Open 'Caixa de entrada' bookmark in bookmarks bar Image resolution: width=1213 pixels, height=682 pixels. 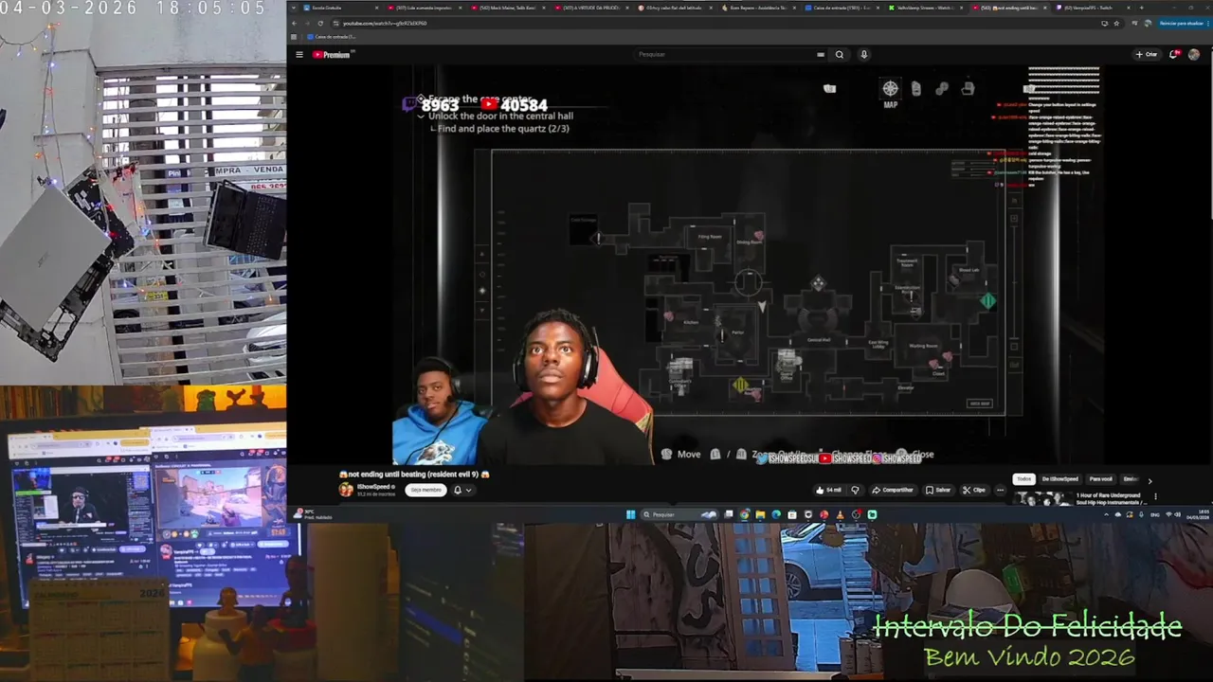[332, 37]
